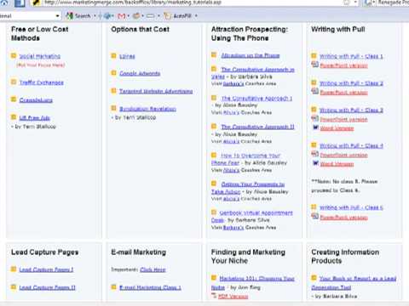Open Writing with Pull - Class 6 link
Image resolution: width=409 pixels, height=306 pixels.
pyautogui.click(x=351, y=207)
